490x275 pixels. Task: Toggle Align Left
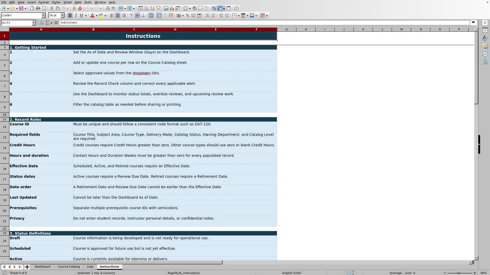coord(112,15)
